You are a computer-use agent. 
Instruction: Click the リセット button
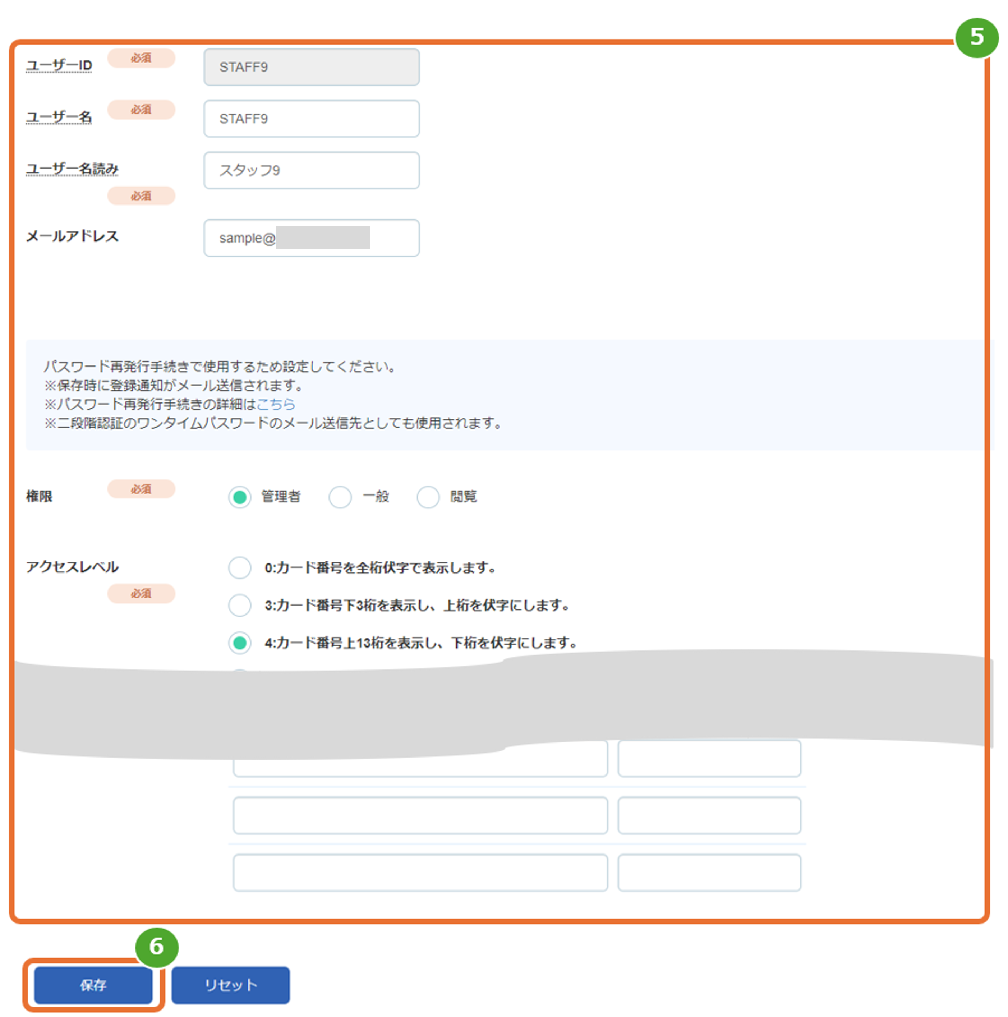(x=231, y=985)
